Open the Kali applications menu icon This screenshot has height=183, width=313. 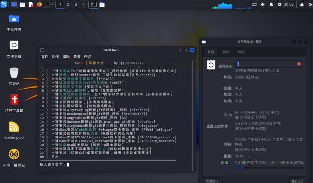[x=4, y=4]
